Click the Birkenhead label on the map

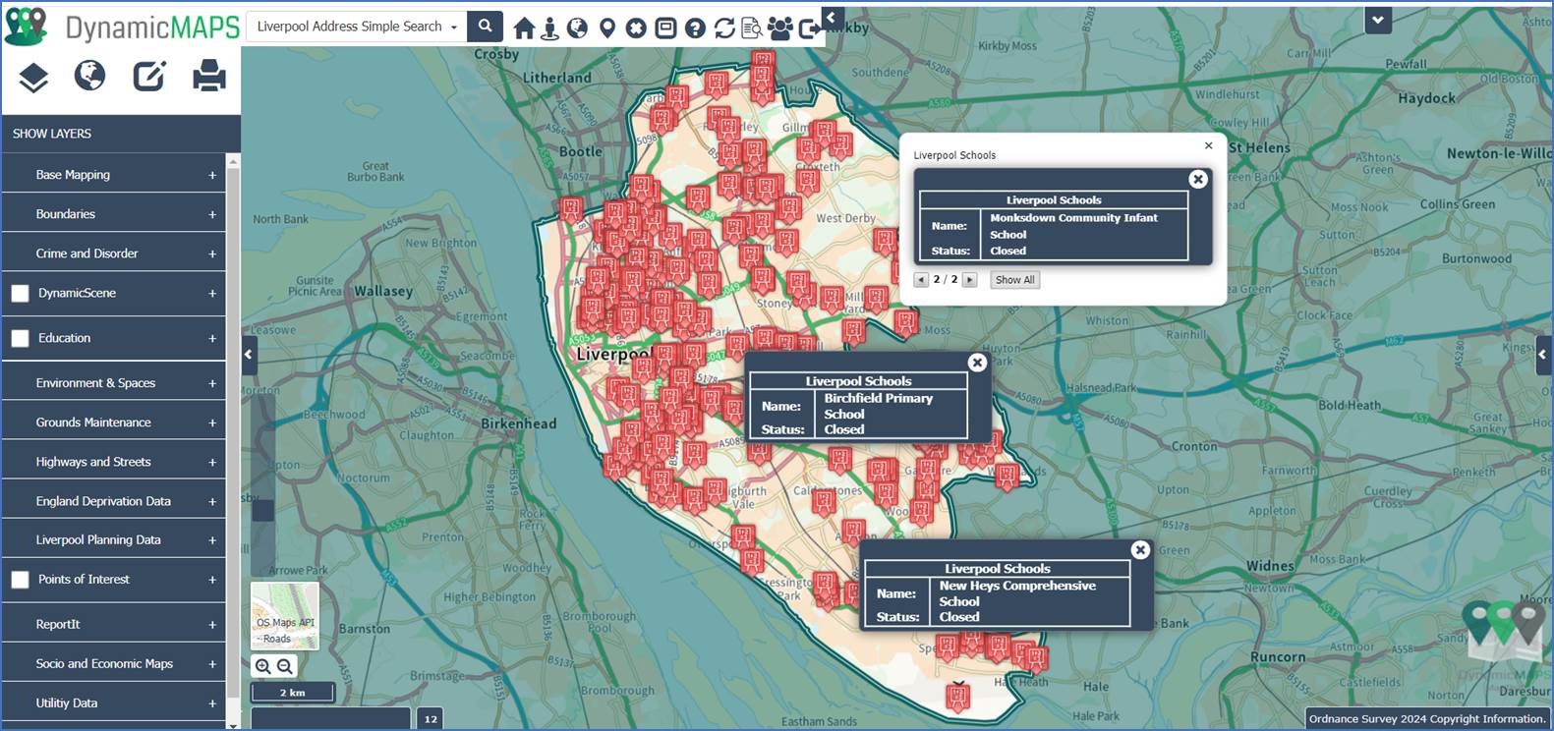(x=518, y=423)
